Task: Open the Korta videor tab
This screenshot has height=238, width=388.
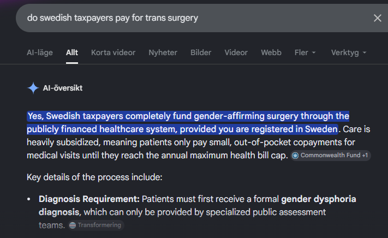Action: point(113,52)
